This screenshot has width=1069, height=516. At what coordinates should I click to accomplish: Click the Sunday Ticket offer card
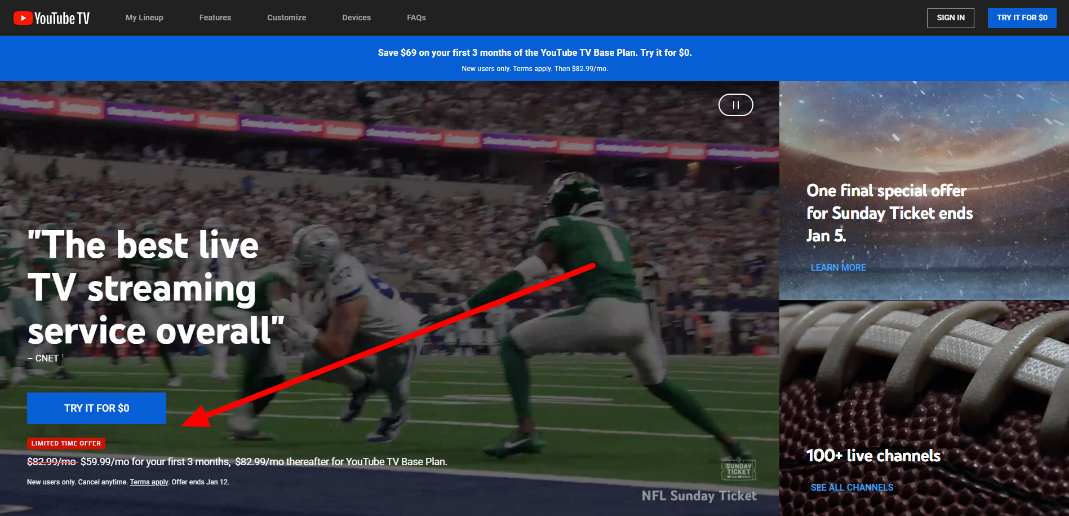click(924, 191)
